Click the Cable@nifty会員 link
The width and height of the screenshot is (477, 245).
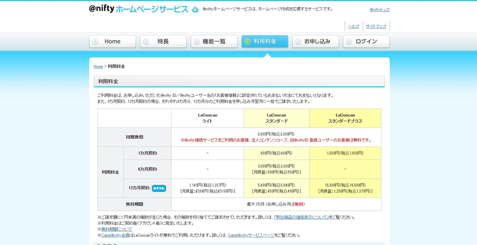[115, 235]
